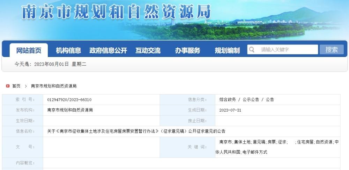Open the 互动交流 menu
This screenshot has height=170, width=349.
[x=148, y=50]
